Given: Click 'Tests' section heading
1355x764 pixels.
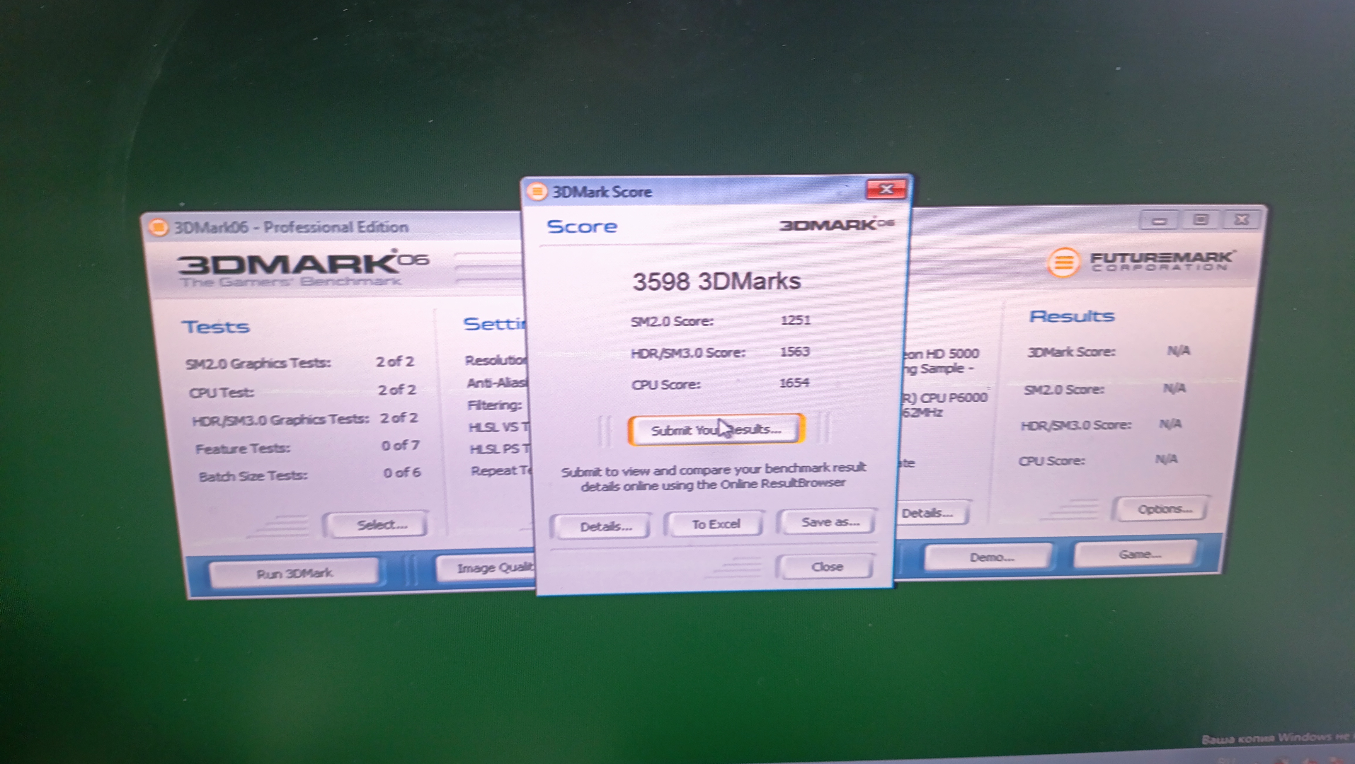Looking at the screenshot, I should coord(216,327).
